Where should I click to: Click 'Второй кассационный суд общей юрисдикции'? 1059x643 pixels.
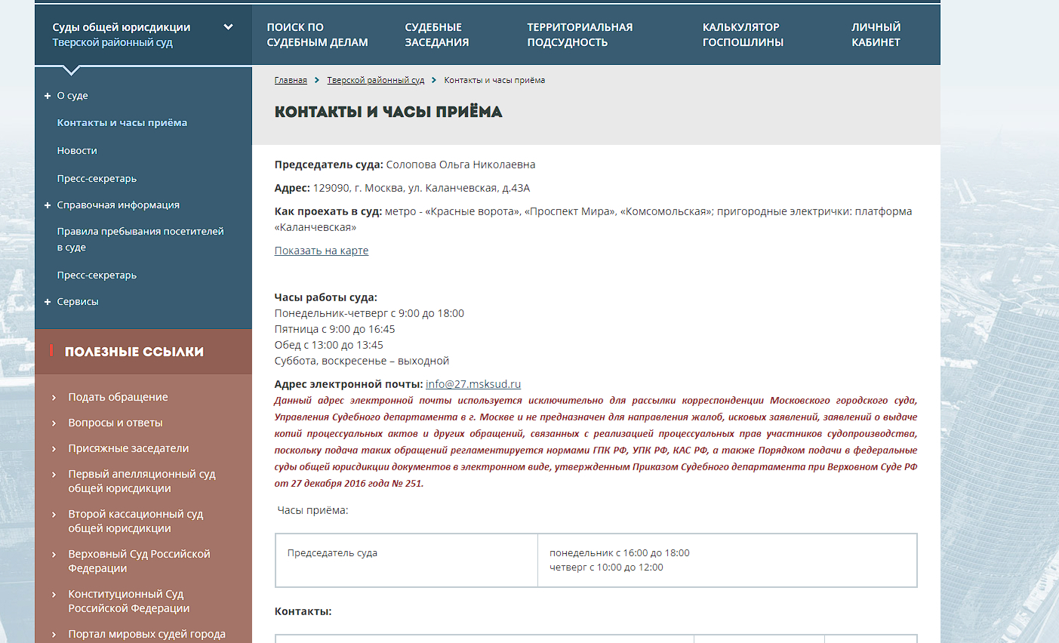[135, 521]
